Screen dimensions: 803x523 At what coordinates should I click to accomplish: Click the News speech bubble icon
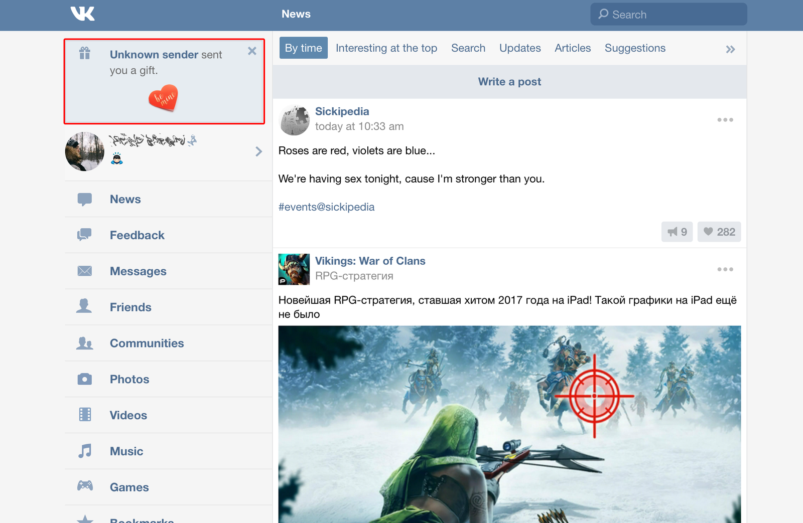85,199
